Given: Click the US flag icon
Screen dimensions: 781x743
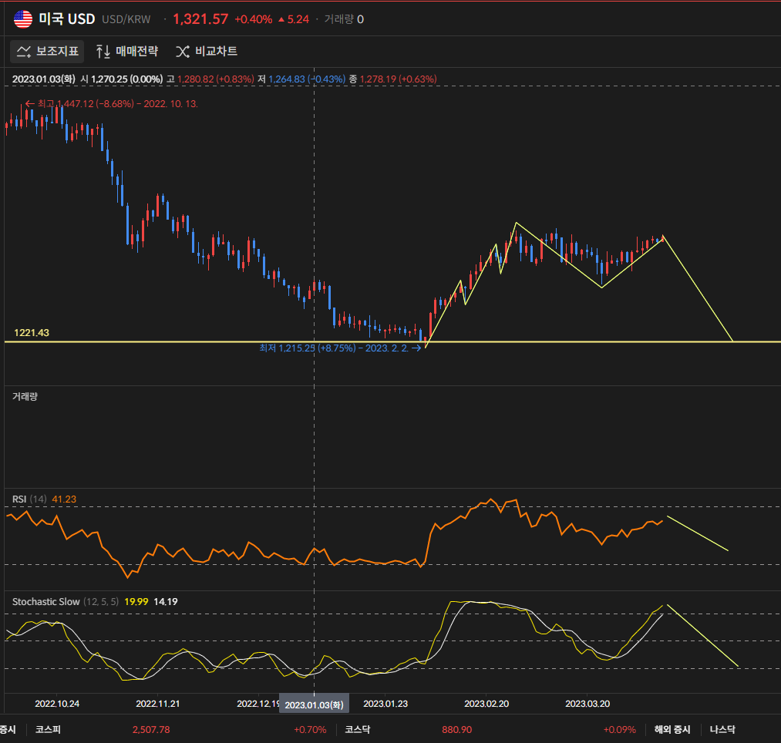Looking at the screenshot, I should pos(23,19).
